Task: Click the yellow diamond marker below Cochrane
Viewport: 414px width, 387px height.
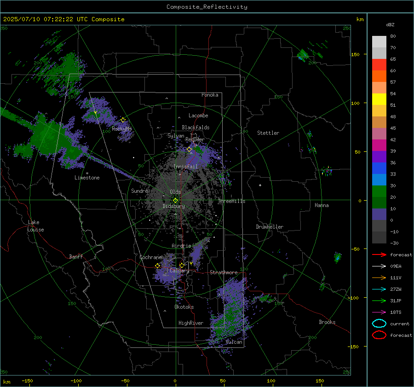Action: pyautogui.click(x=158, y=266)
